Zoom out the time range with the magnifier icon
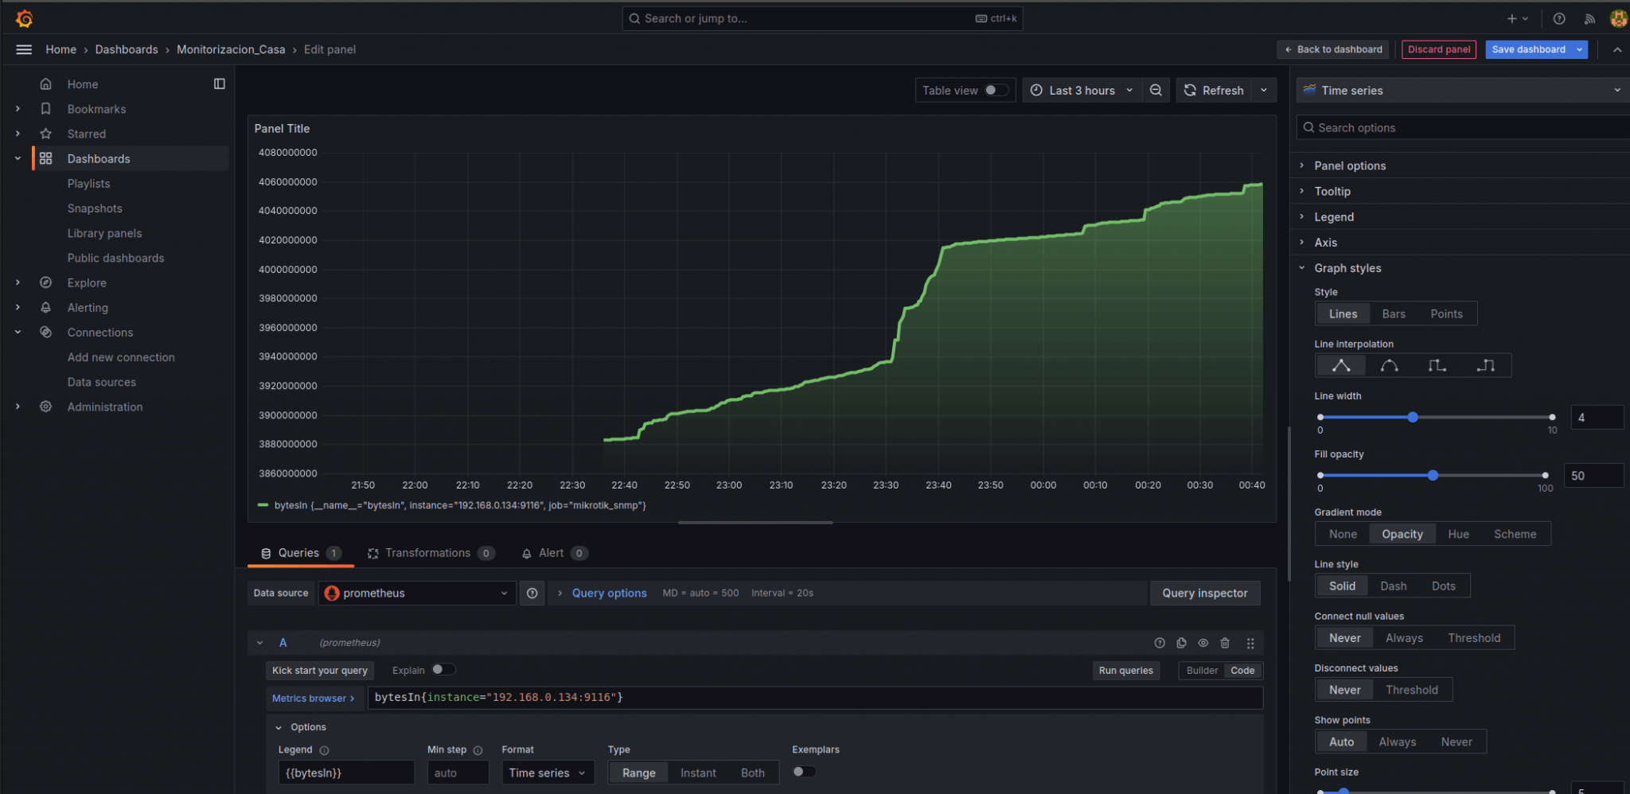Image resolution: width=1630 pixels, height=794 pixels. [x=1156, y=90]
